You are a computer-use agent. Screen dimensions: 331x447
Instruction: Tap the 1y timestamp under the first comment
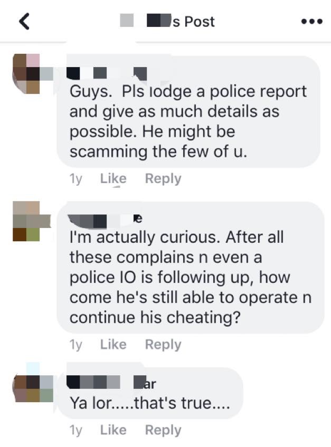(x=75, y=179)
